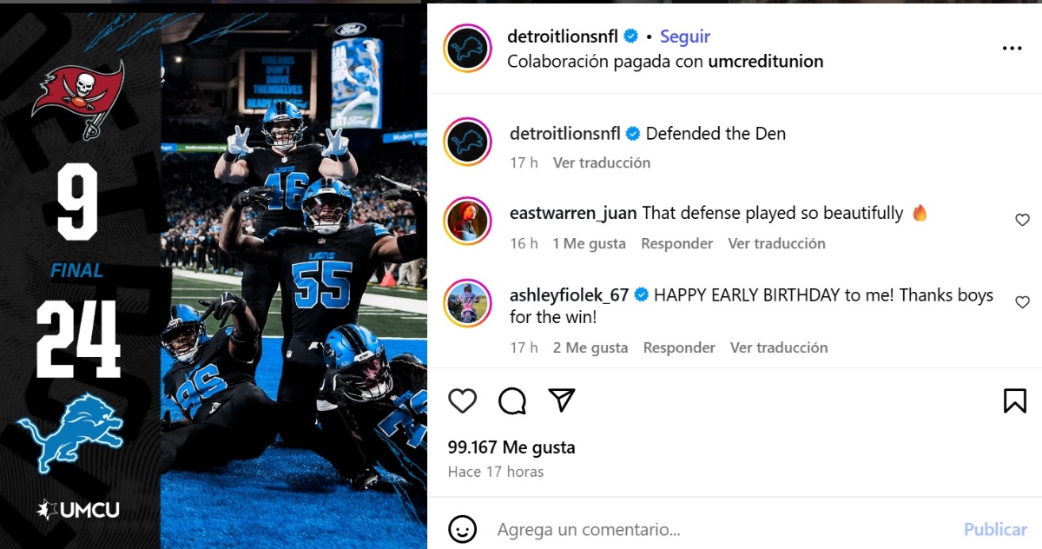Reply to ashleyfiolek_67's comment

pyautogui.click(x=679, y=347)
